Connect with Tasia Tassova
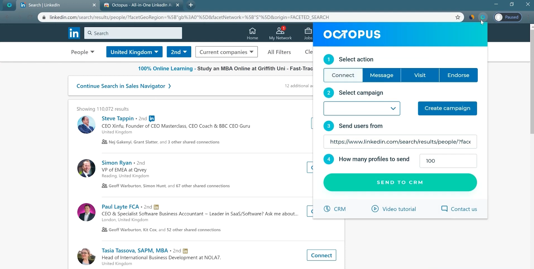Image resolution: width=534 pixels, height=269 pixels. click(321, 255)
